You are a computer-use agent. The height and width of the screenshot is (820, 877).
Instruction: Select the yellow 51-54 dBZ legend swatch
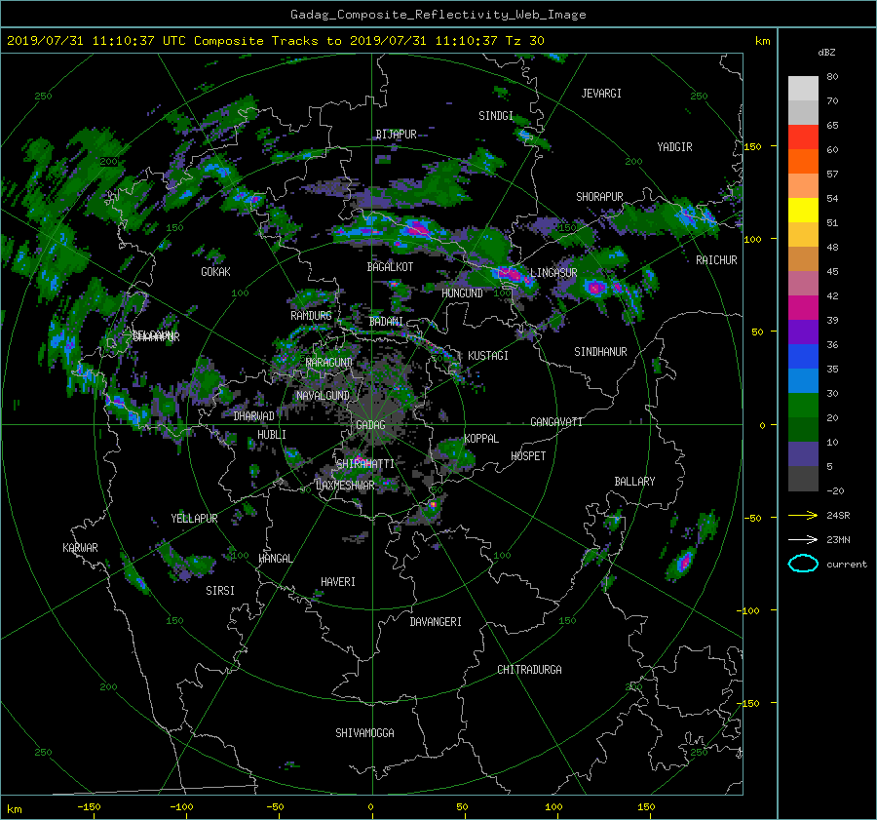803,211
